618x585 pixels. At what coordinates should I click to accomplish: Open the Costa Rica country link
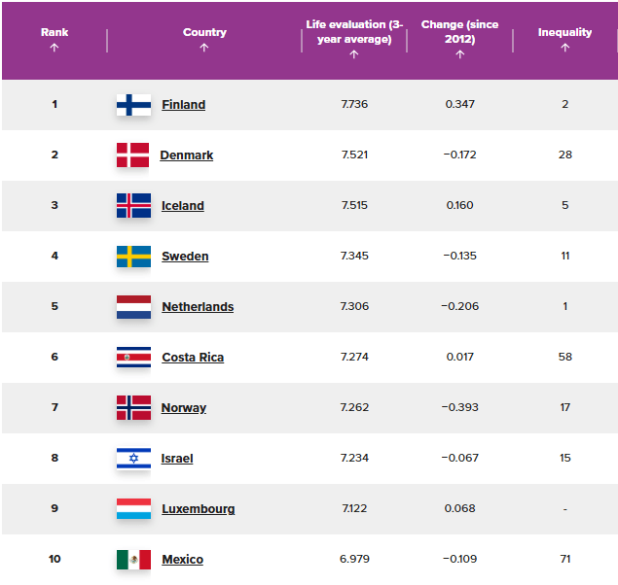pos(193,358)
